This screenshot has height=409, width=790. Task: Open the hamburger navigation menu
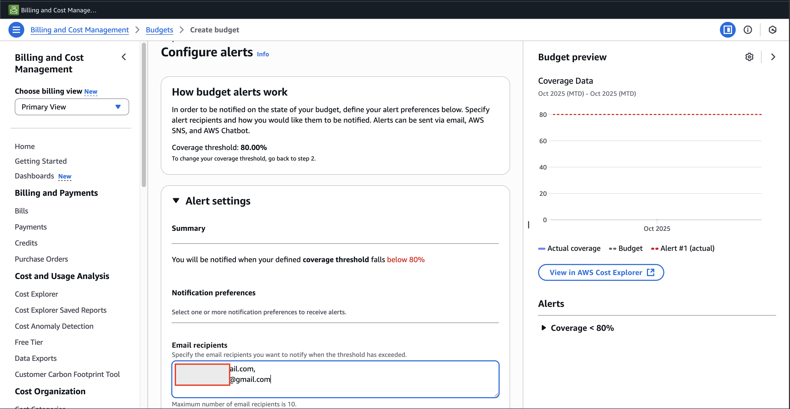tap(16, 30)
